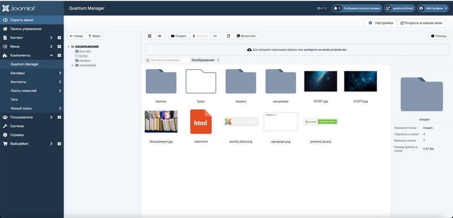Click the Вверх button

click(x=94, y=36)
